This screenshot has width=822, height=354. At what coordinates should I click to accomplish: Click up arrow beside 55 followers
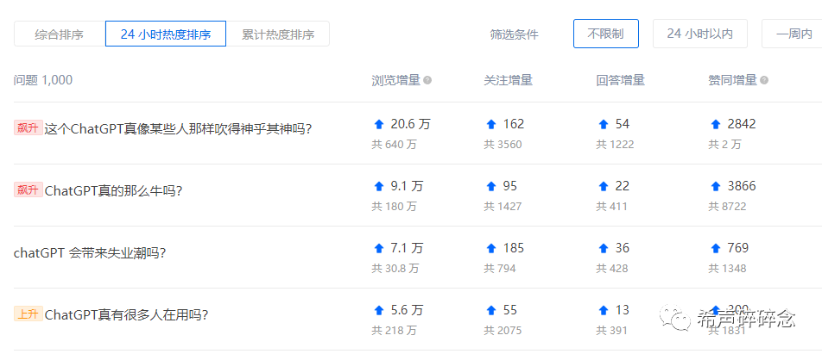pyautogui.click(x=491, y=311)
